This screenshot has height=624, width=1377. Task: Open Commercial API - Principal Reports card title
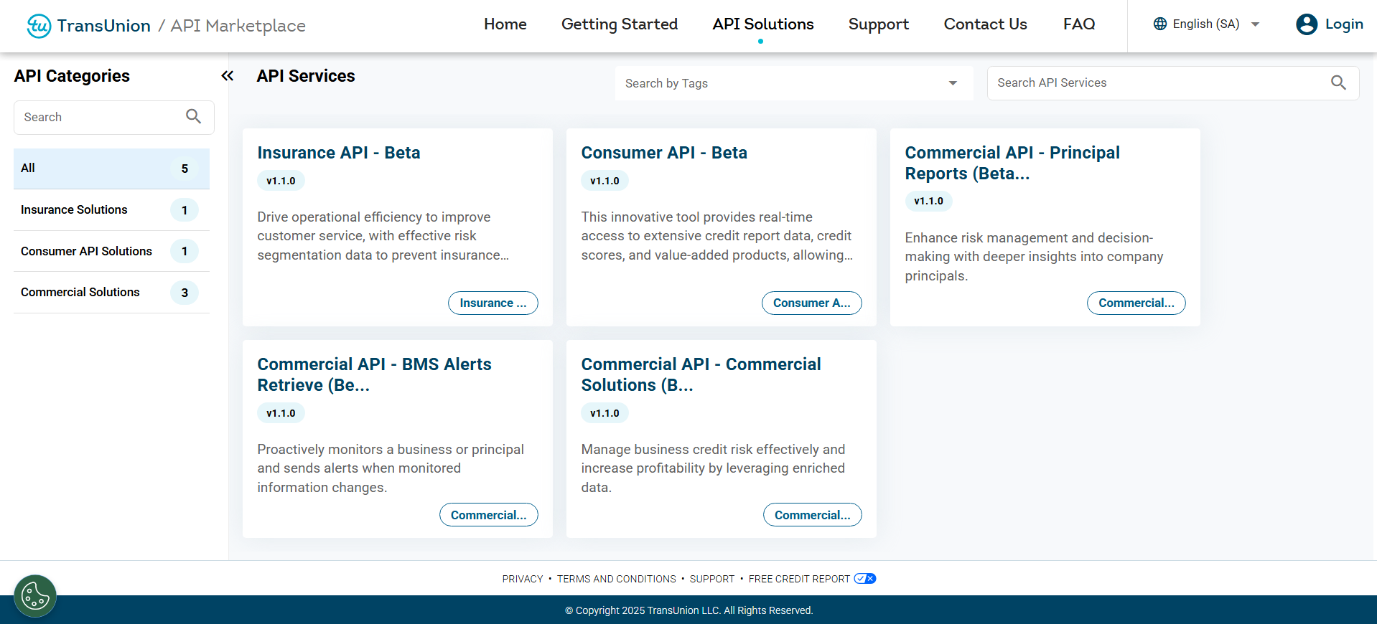pos(1012,163)
